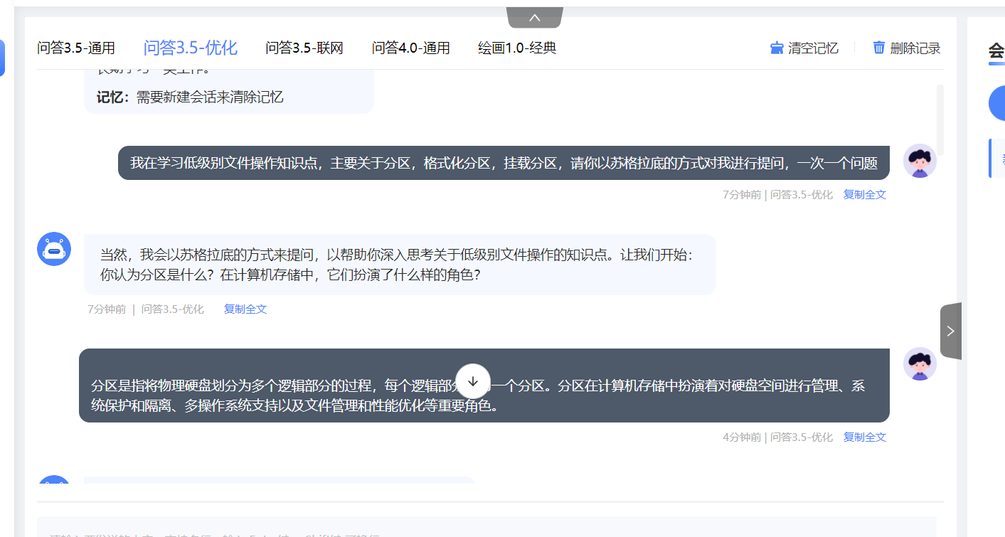Open the 绘画1.0-经典 tab
1005x537 pixels.
pos(517,48)
